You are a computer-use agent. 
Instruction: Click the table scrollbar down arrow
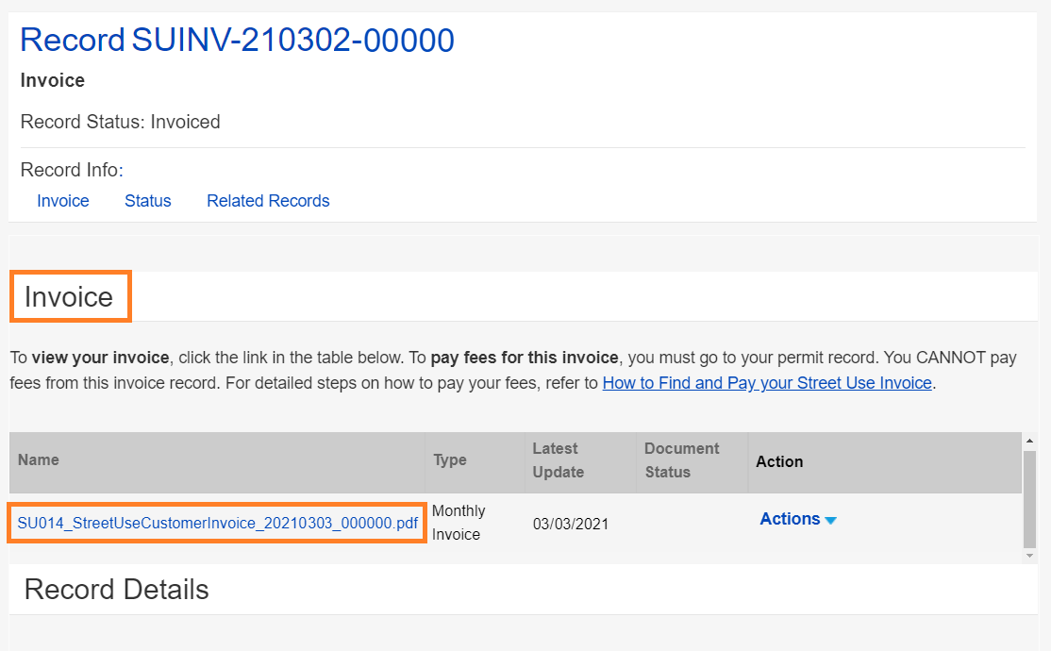[x=1029, y=557]
